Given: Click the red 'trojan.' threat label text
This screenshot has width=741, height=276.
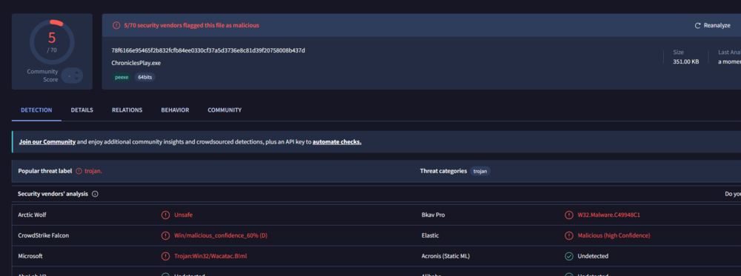Looking at the screenshot, I should 93,171.
